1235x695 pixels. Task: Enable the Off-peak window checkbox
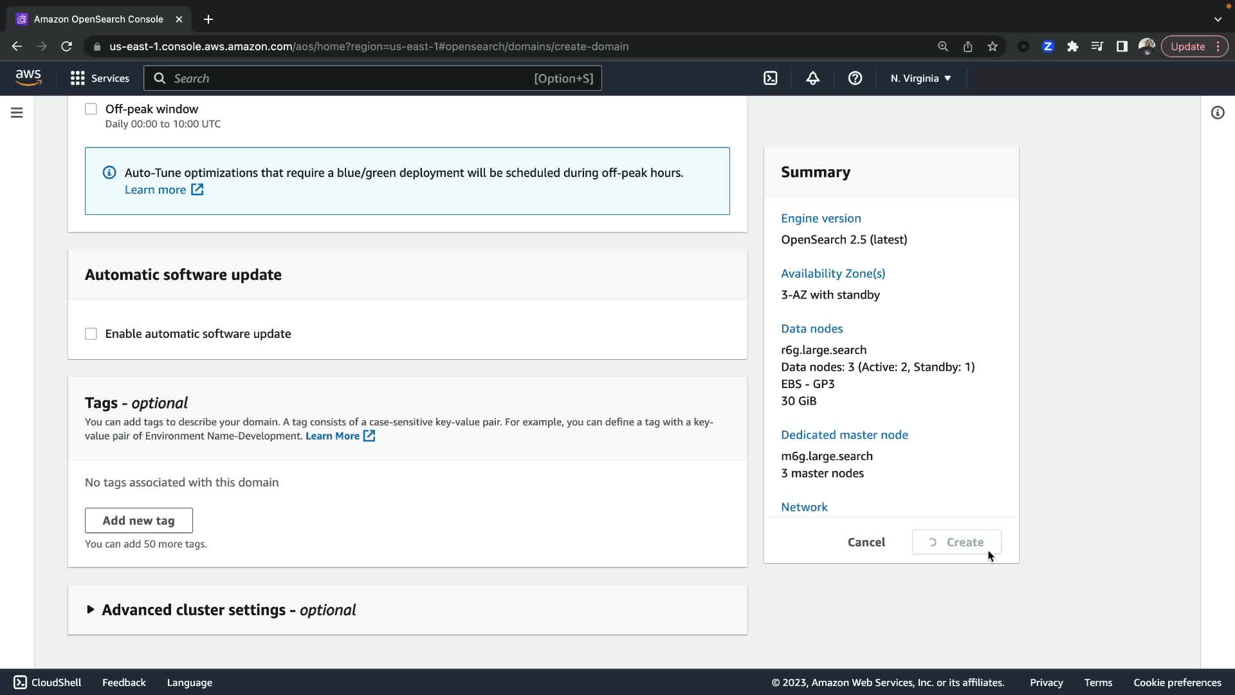coord(91,109)
